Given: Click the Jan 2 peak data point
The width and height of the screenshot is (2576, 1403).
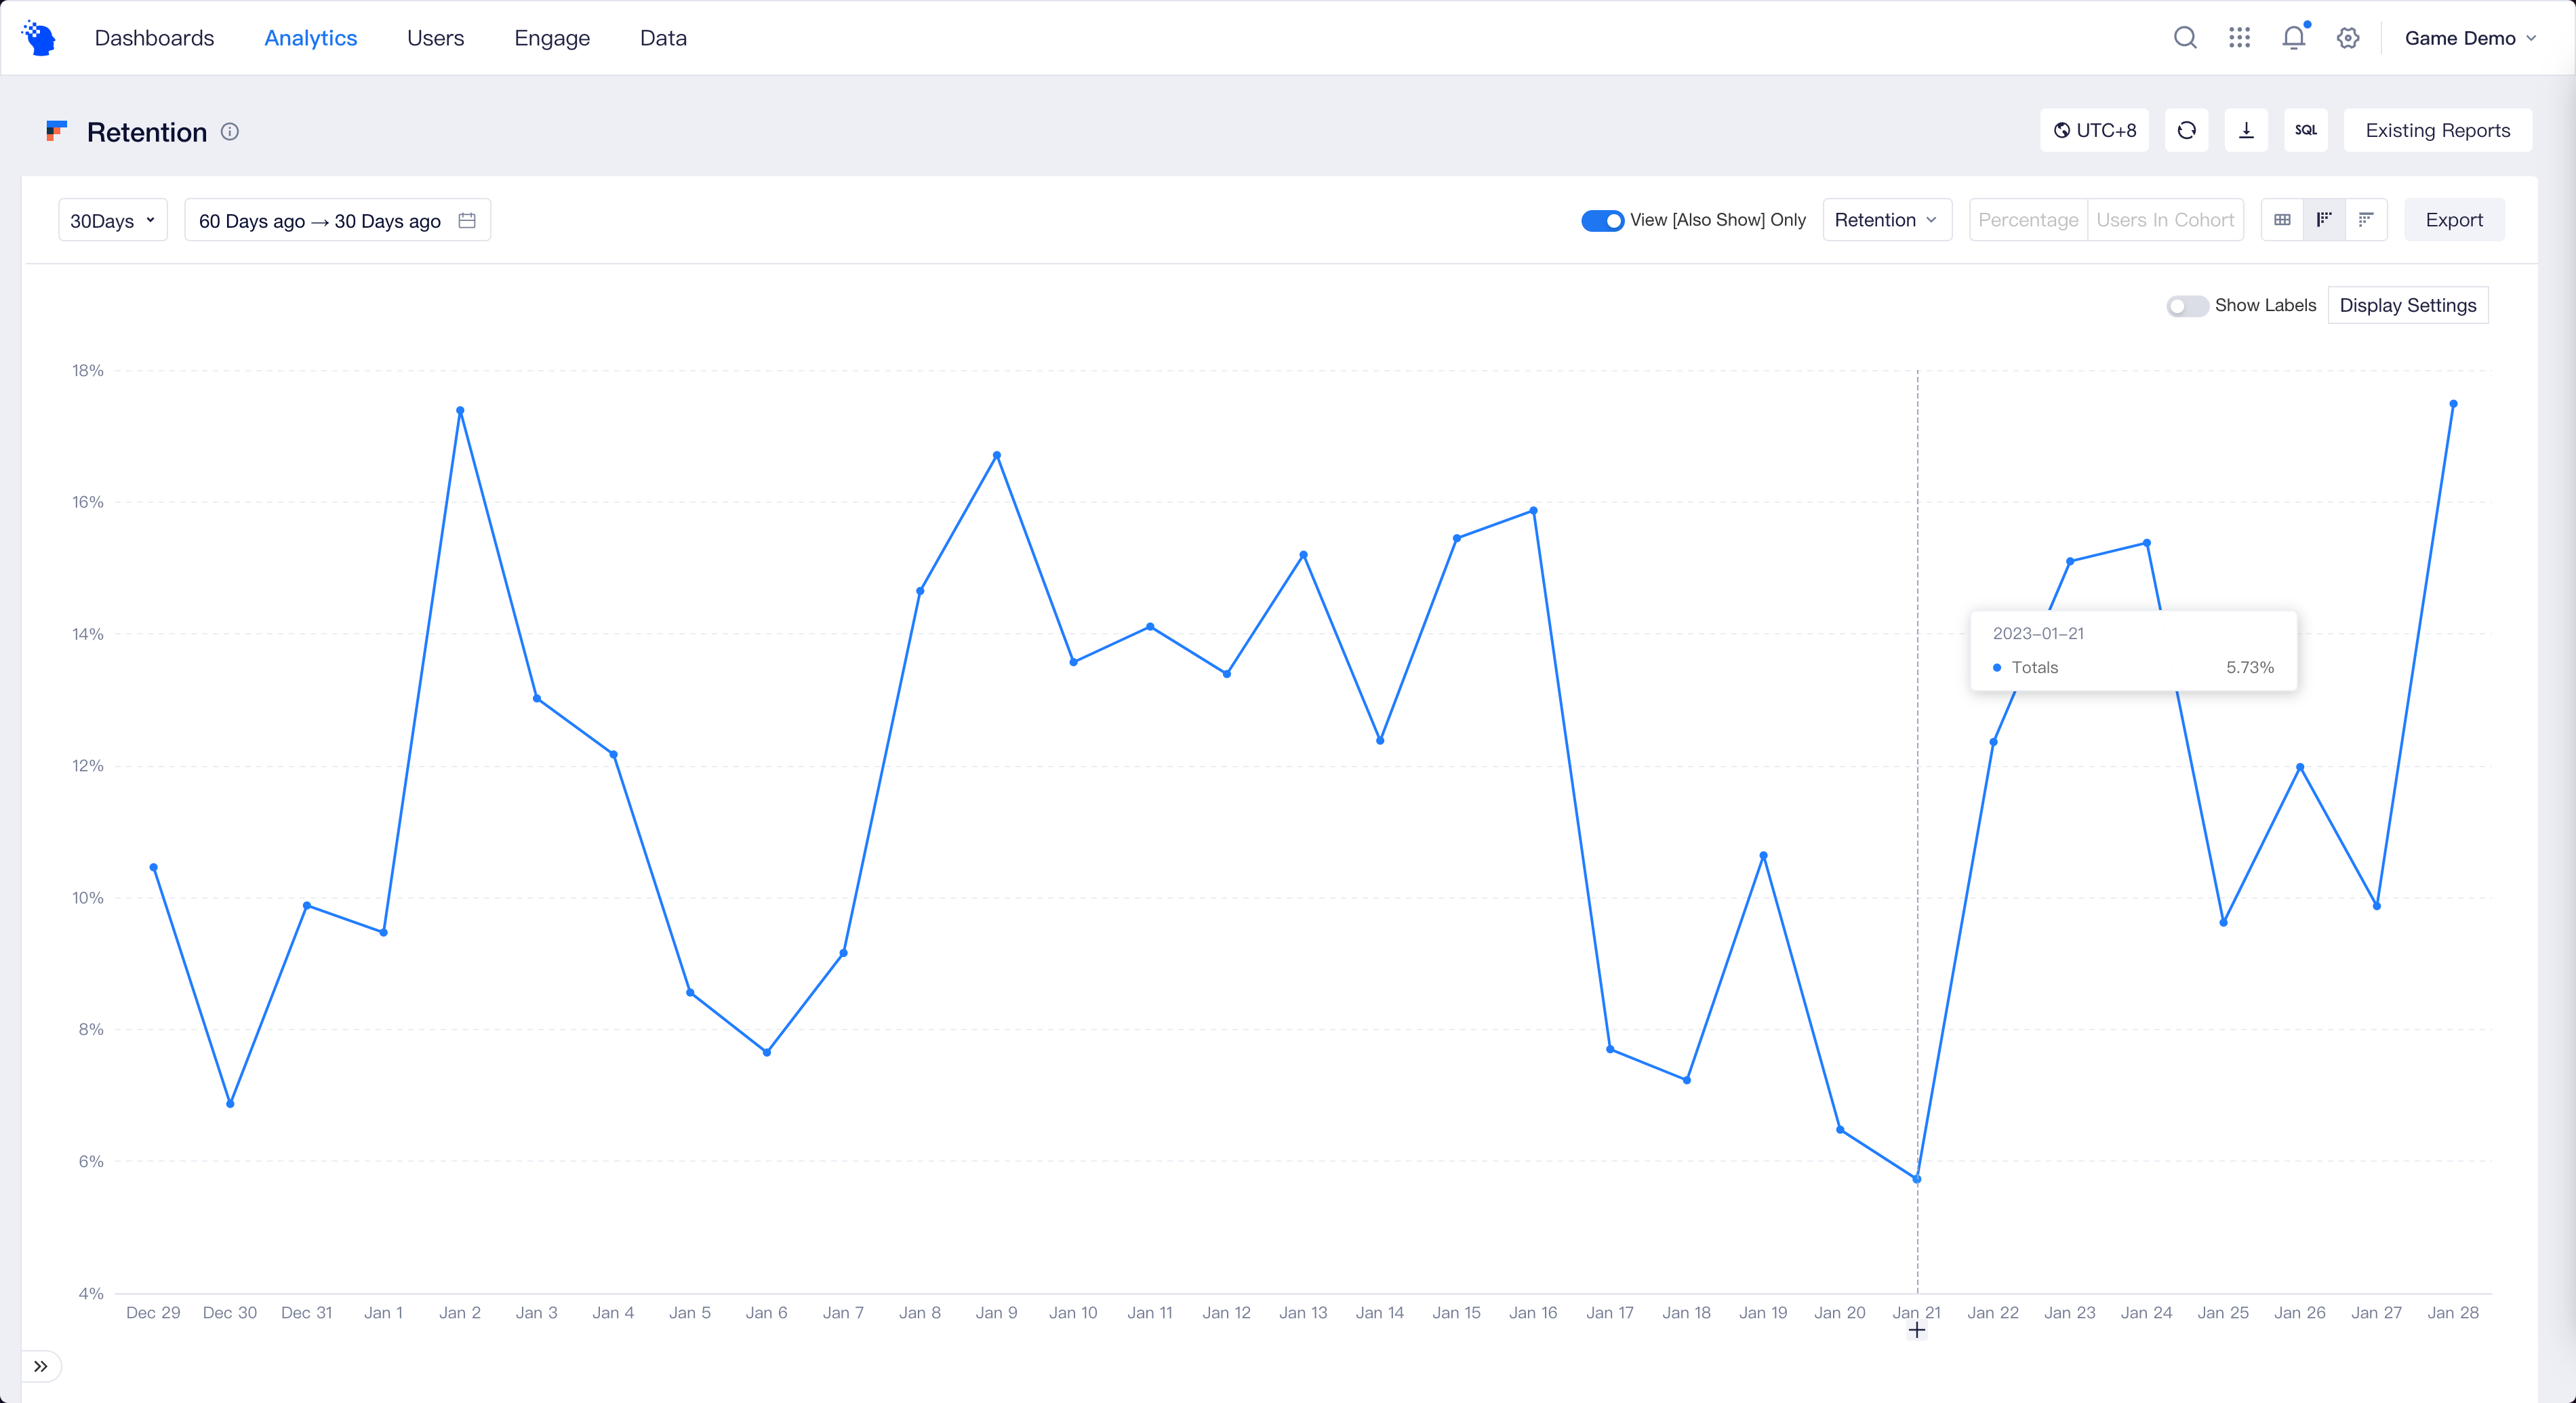Looking at the screenshot, I should (460, 410).
